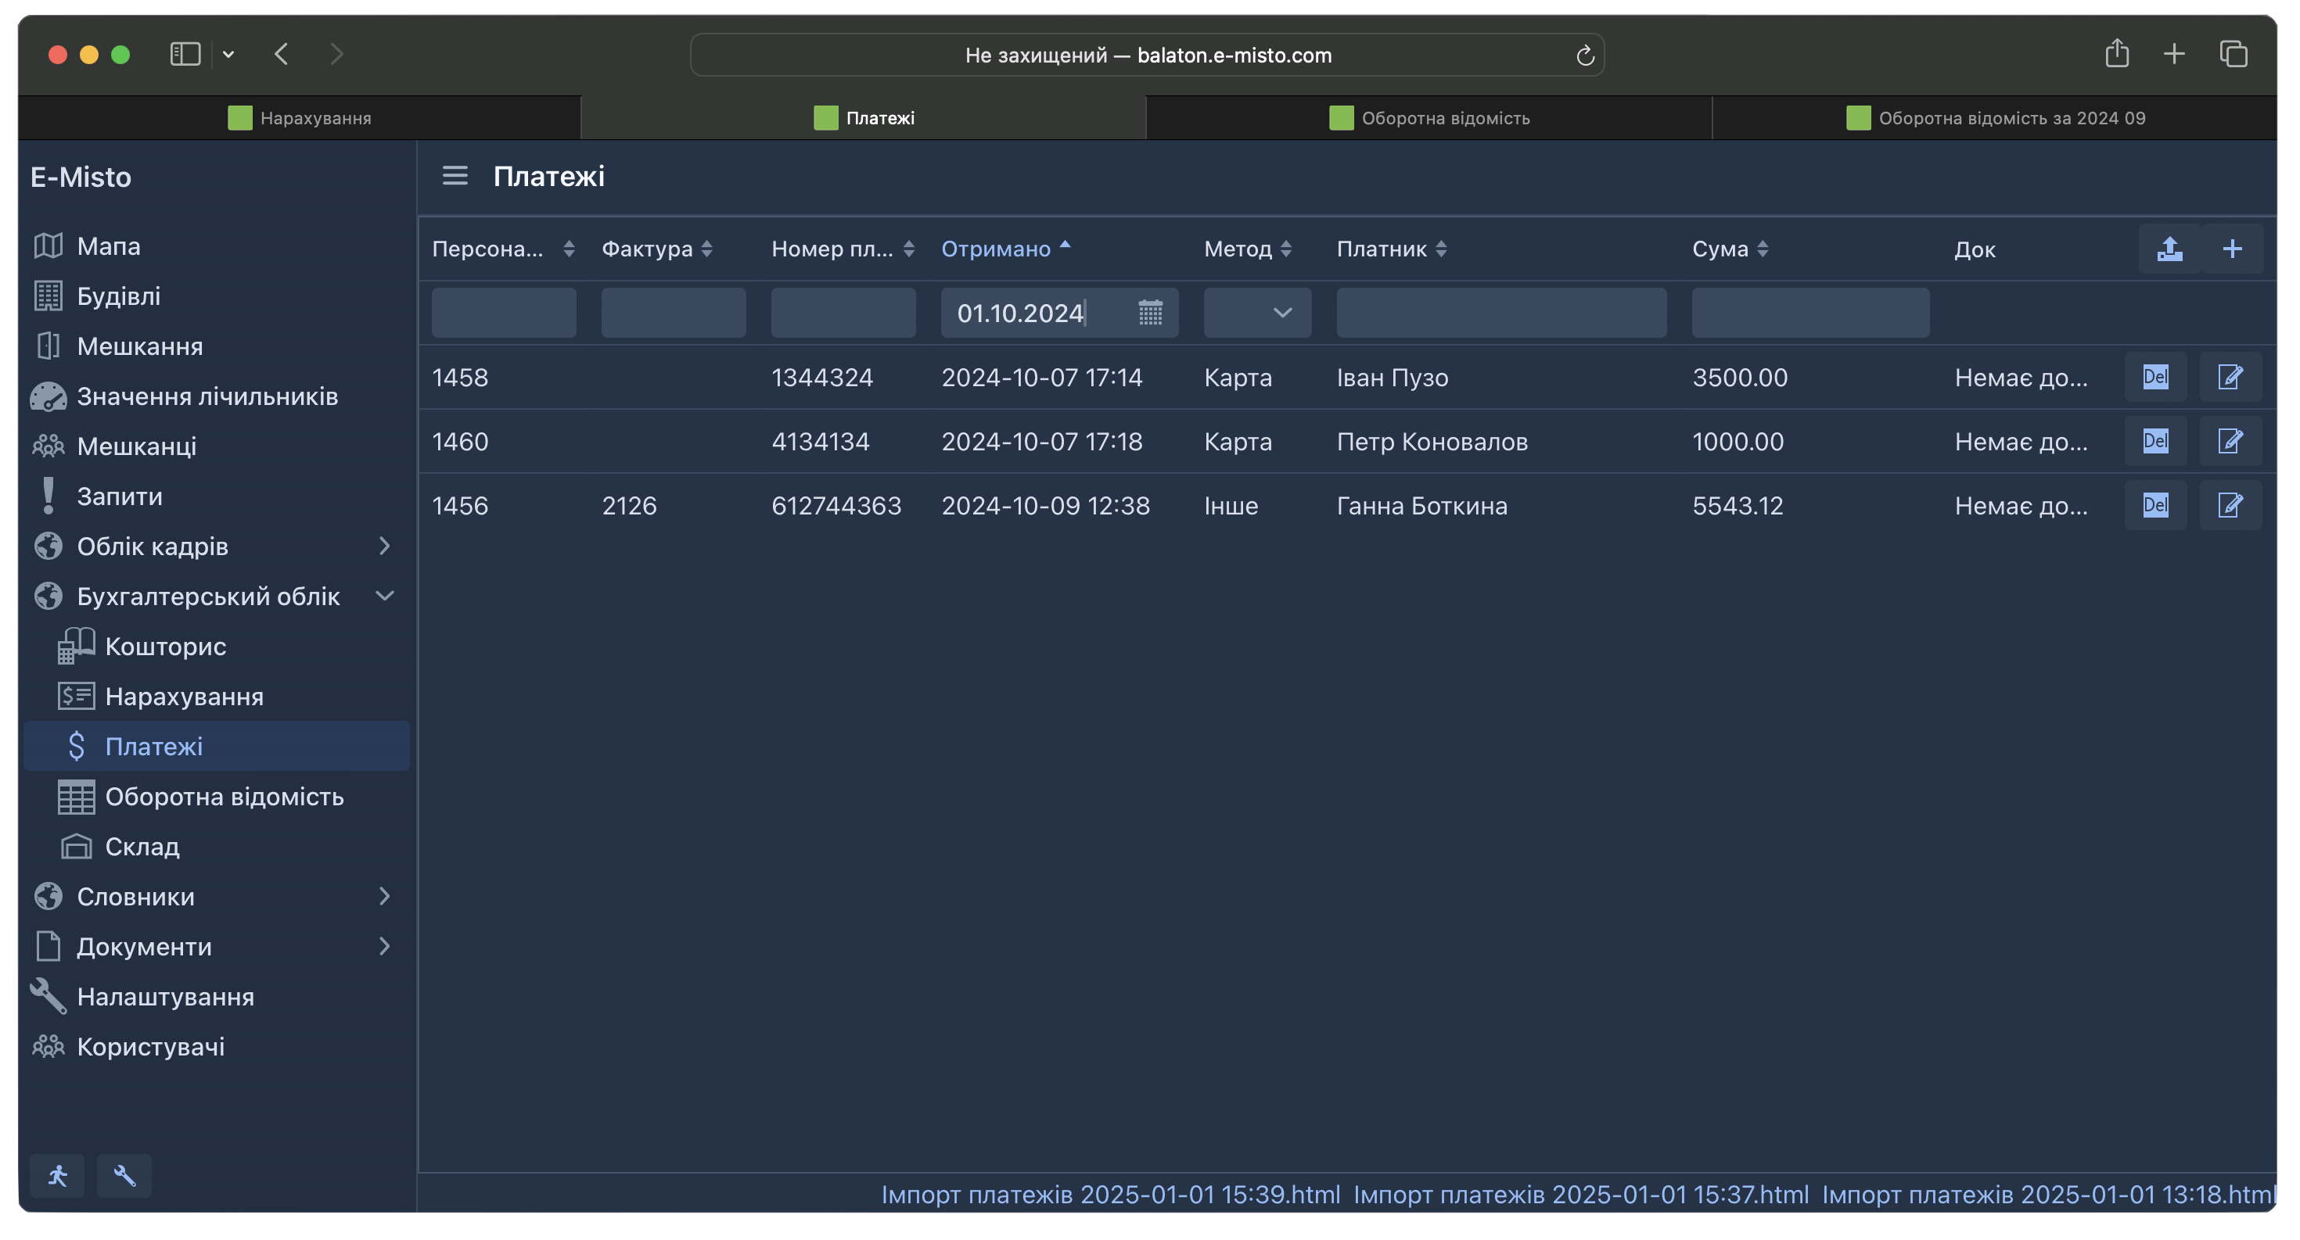Toggle the hamburger menu next to Платежі
The image size is (2300, 1240).
tap(455, 176)
